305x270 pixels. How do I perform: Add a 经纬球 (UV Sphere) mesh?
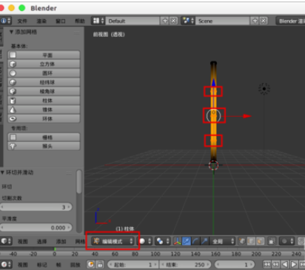pyautogui.click(x=44, y=82)
